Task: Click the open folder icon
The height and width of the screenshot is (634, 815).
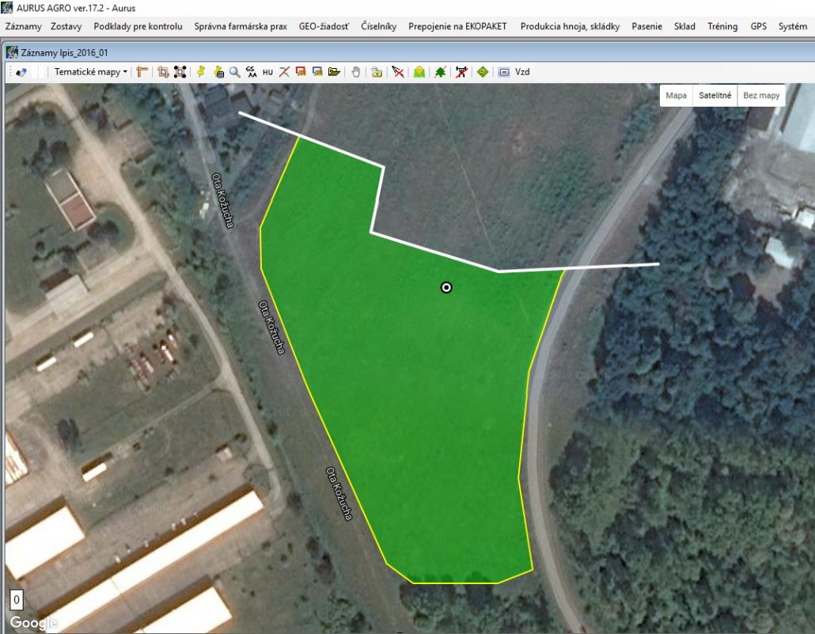Action: [334, 72]
